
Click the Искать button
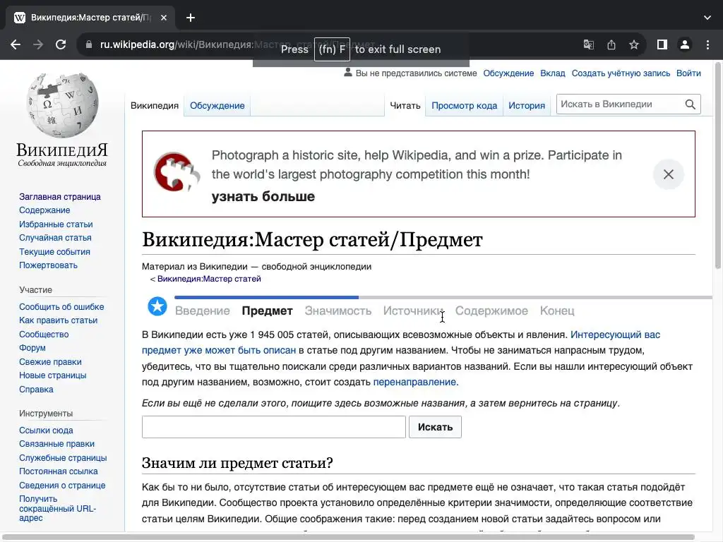click(435, 427)
